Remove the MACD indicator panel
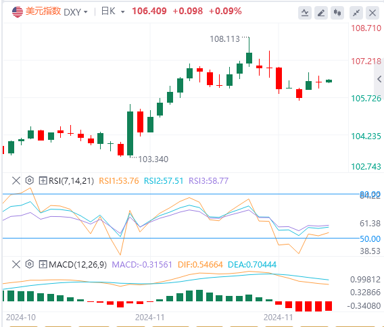 click(16, 264)
